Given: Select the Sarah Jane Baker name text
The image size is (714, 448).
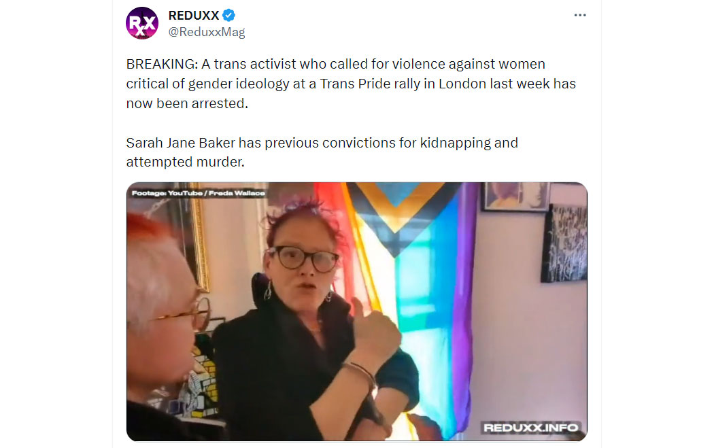Looking at the screenshot, I should click(181, 143).
